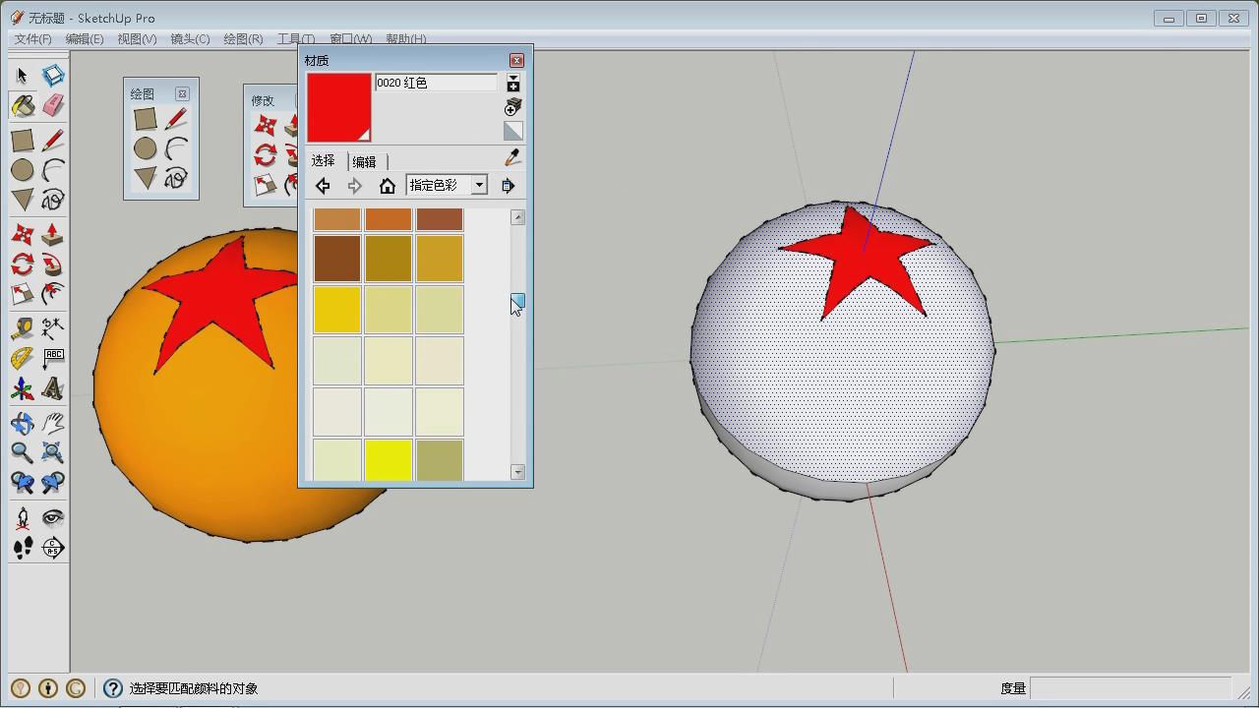The height and width of the screenshot is (708, 1259).
Task: Select the arrow Select tool
Action: tap(22, 76)
